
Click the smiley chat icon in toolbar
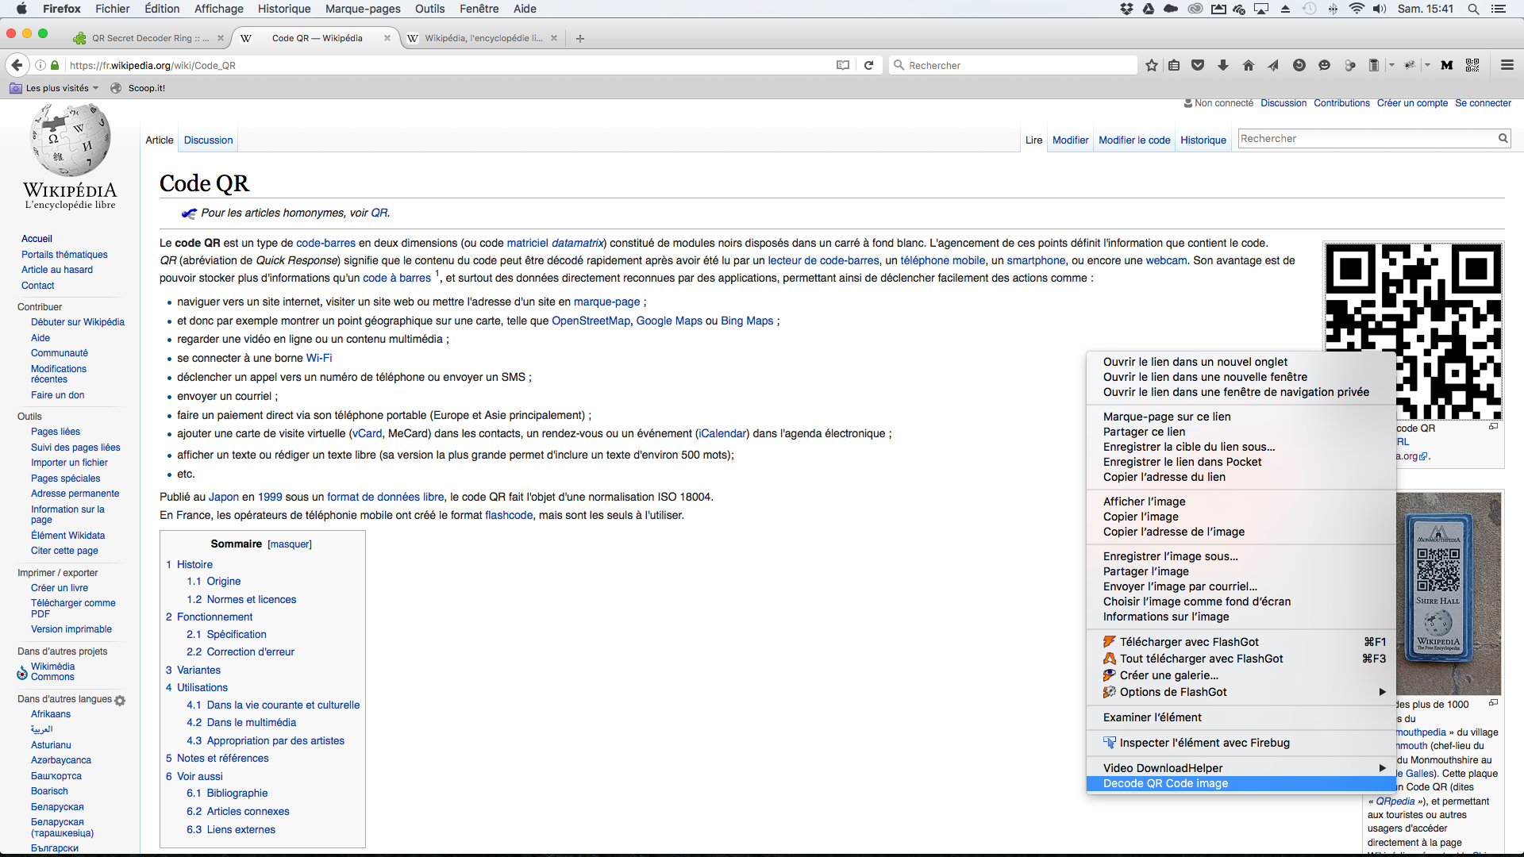1324,65
